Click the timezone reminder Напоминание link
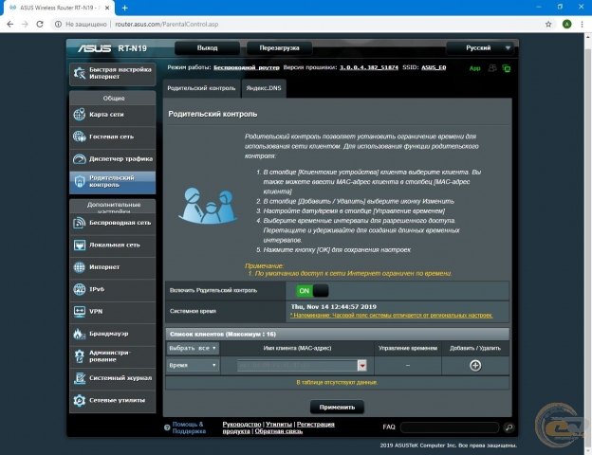 [392, 316]
